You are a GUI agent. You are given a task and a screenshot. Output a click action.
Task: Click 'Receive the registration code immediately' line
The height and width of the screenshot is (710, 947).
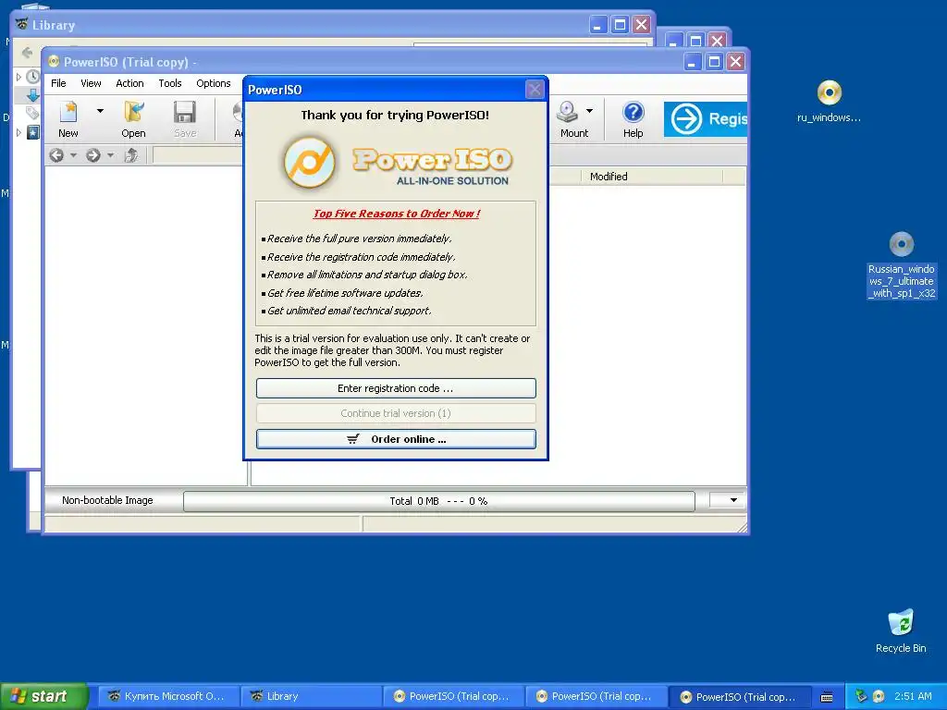(x=361, y=257)
